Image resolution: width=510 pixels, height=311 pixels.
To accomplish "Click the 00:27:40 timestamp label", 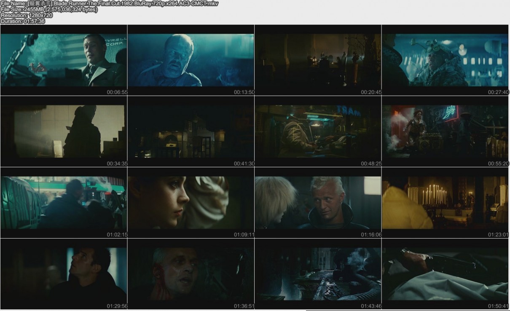I will [x=498, y=92].
